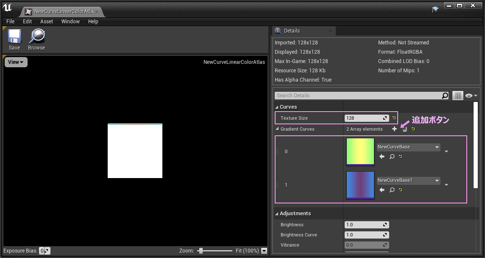Open the tutorials graduation cap icon
The height and width of the screenshot is (258, 485).
point(435,10)
